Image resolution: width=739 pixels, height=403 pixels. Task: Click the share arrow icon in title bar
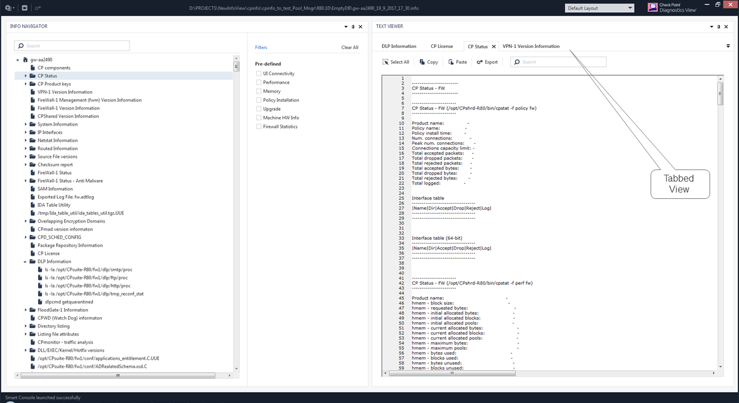click(38, 8)
